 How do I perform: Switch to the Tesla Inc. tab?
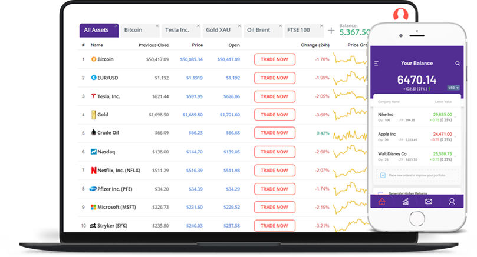click(x=182, y=31)
